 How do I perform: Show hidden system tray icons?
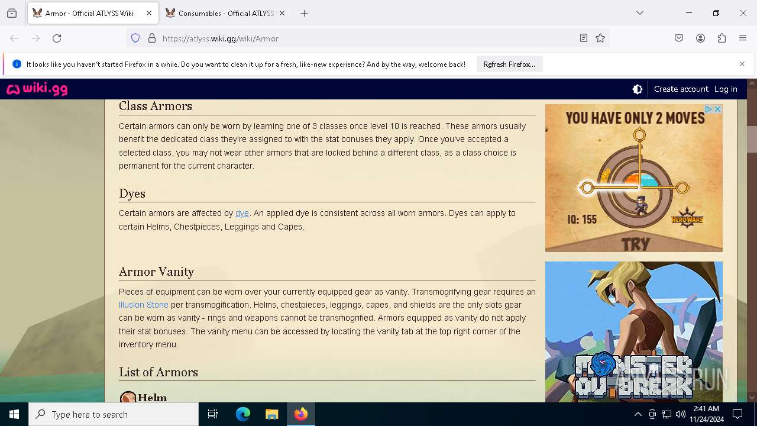pyautogui.click(x=638, y=414)
